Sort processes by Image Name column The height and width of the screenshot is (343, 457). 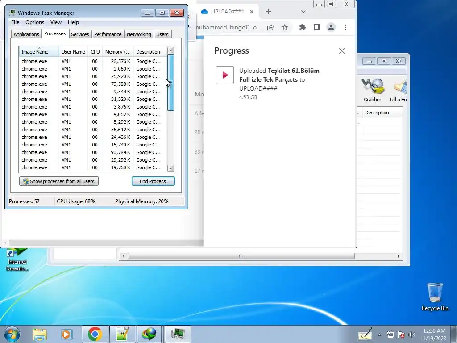39,52
